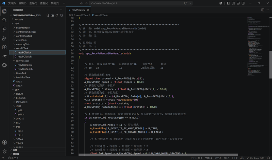Open the Manage gear menu
This screenshot has width=272, height=160.
[x=4, y=151]
